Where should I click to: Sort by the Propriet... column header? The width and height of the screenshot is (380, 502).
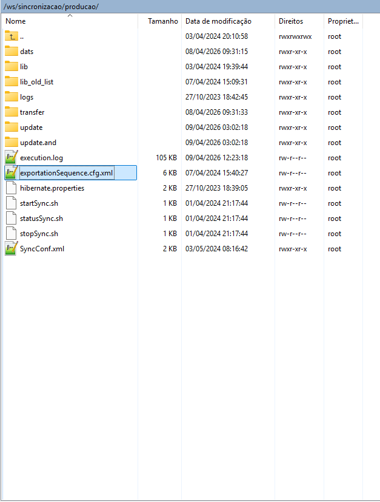click(x=343, y=21)
